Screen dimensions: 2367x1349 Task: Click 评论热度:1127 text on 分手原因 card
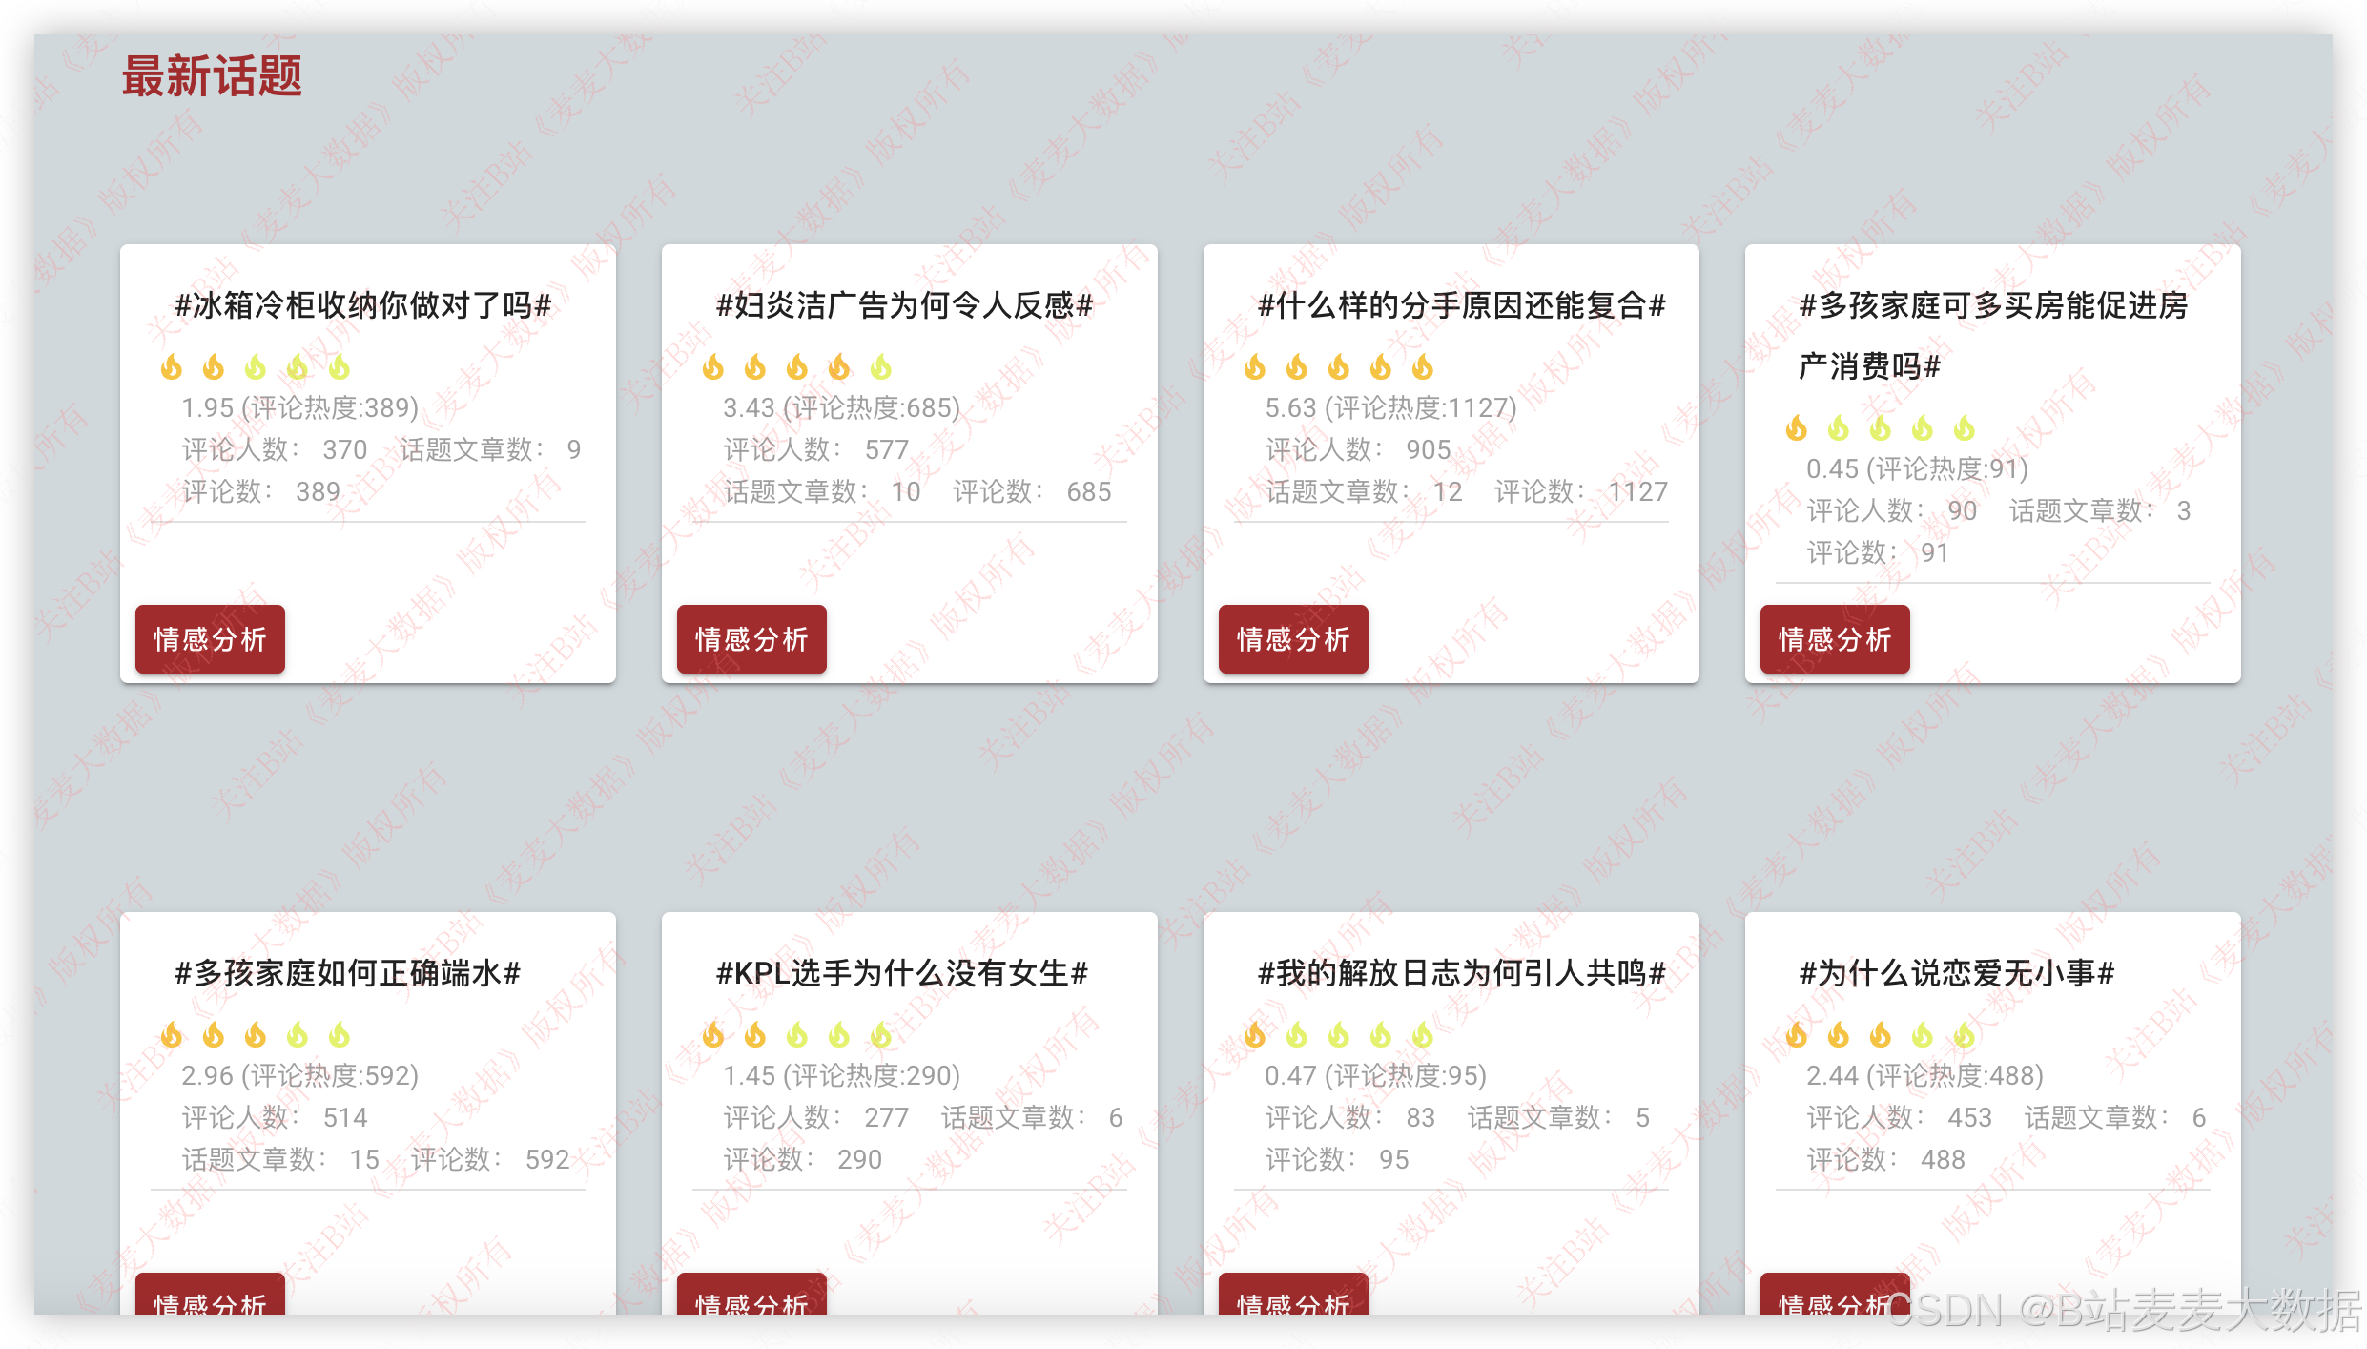1420,408
